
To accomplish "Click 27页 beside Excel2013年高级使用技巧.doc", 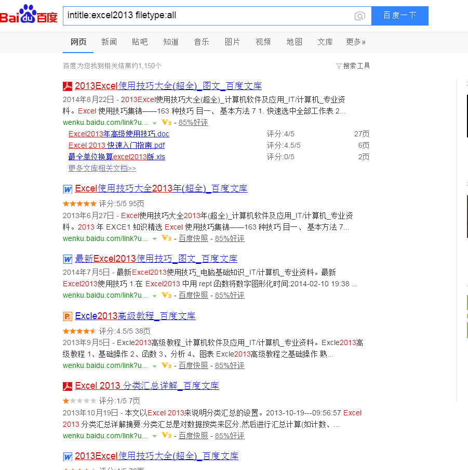I will pos(362,134).
